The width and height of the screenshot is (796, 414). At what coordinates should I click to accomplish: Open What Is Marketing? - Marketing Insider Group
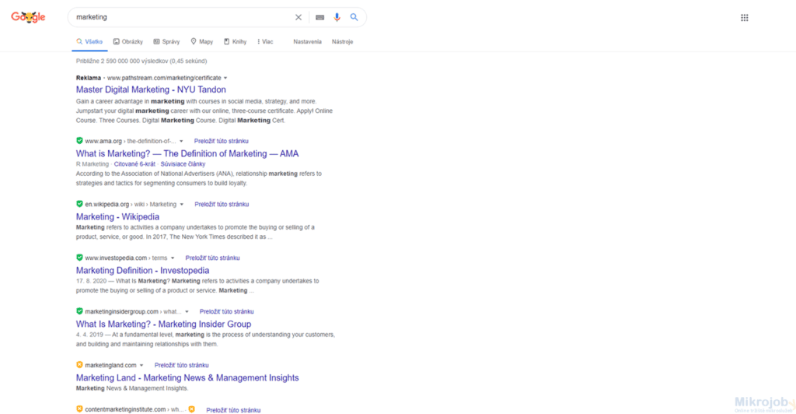[163, 324]
